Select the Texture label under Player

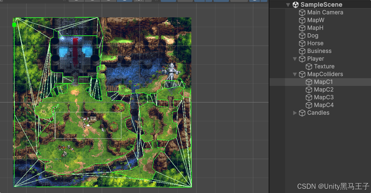[324, 66]
